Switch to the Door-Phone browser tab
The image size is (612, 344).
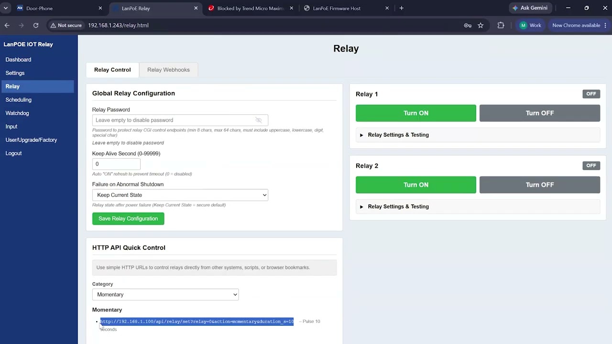pos(60,8)
